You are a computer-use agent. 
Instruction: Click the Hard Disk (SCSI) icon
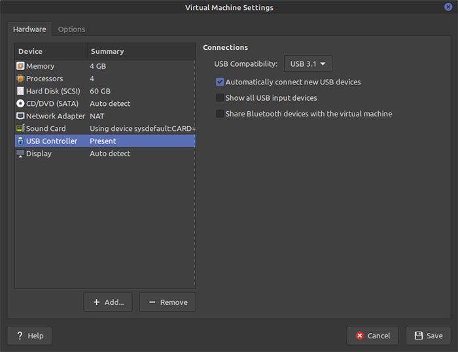(20, 91)
